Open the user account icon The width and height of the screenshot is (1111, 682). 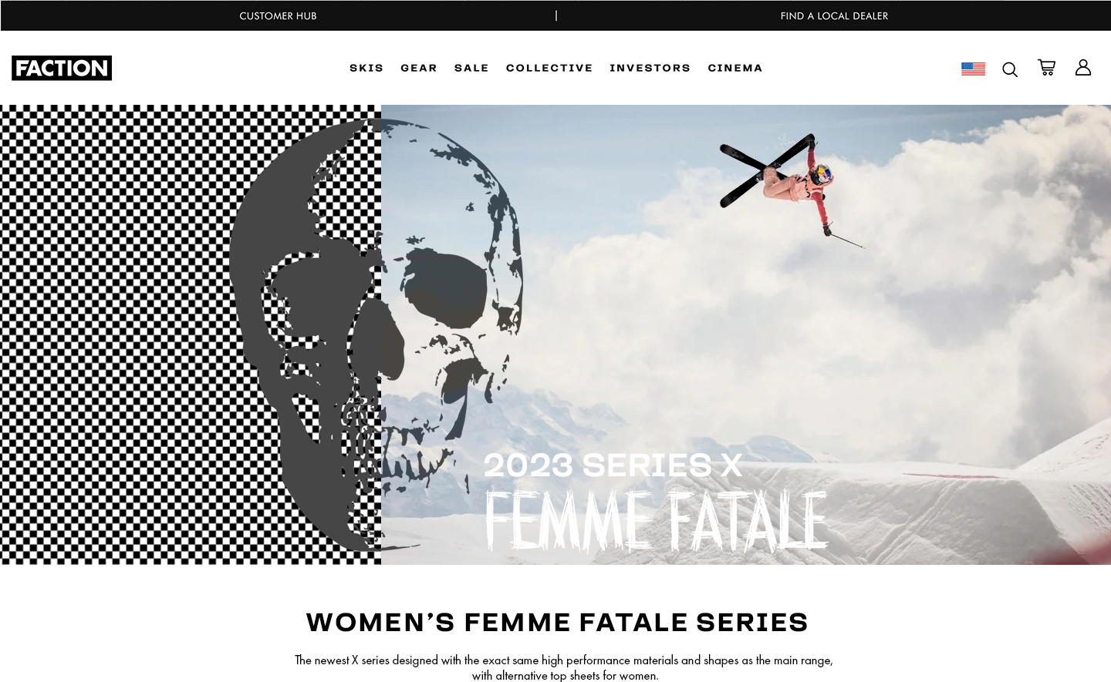(x=1083, y=68)
